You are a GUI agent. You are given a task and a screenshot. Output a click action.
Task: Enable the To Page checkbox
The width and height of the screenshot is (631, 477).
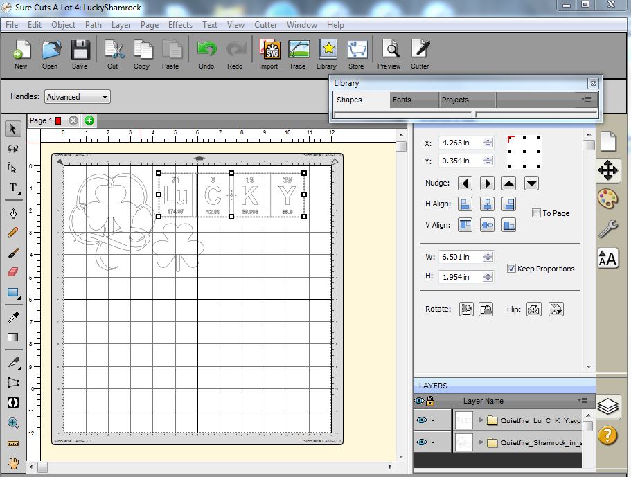click(x=536, y=213)
